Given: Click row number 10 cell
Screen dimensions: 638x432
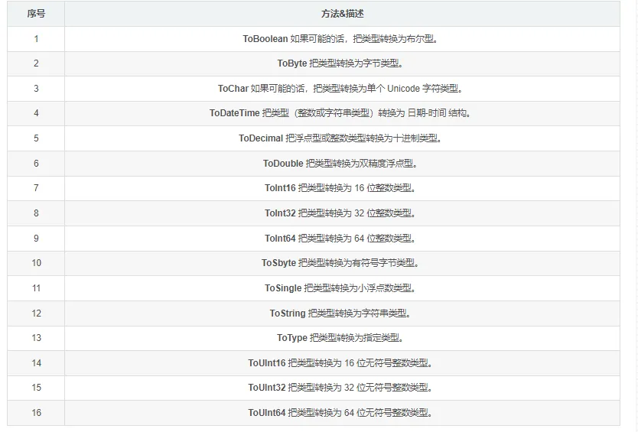Looking at the screenshot, I should 36,263.
